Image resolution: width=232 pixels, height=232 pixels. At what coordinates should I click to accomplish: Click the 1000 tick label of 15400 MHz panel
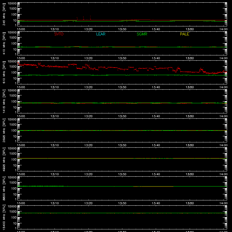(x=13, y=211)
